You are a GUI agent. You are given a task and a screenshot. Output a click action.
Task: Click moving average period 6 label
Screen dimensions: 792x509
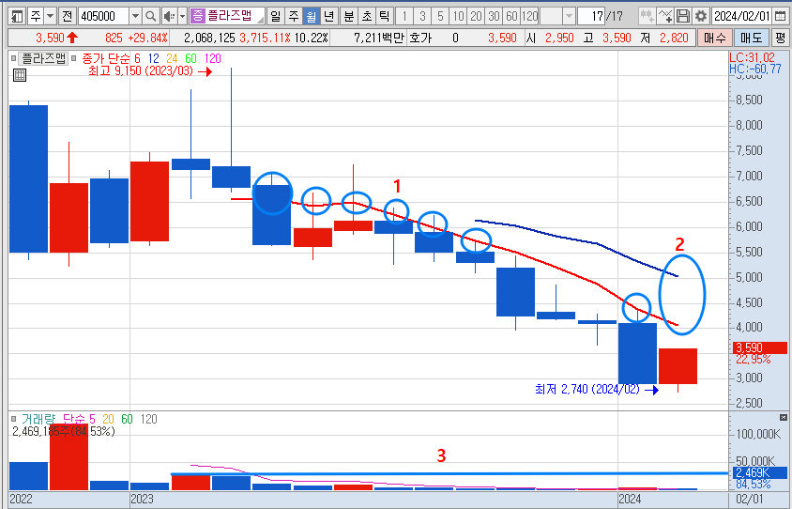[137, 58]
